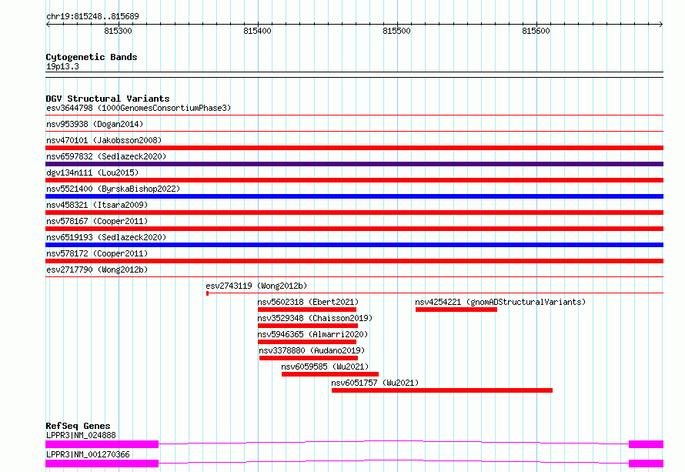Click the nsv5602318 (Ebert2021) label
The height and width of the screenshot is (472, 685).
tap(308, 302)
